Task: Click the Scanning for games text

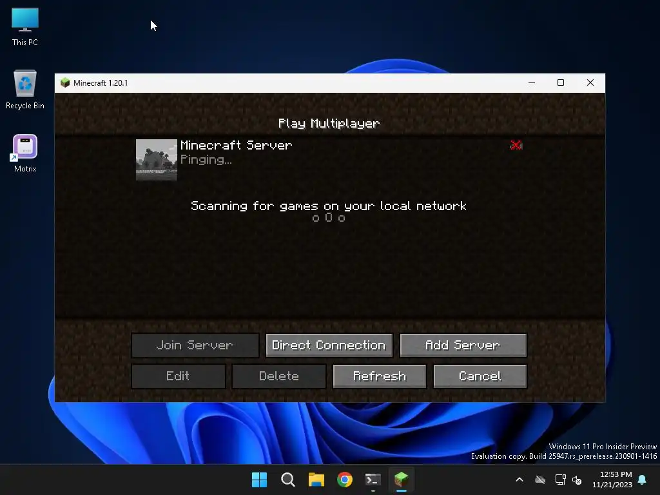Action: point(329,206)
